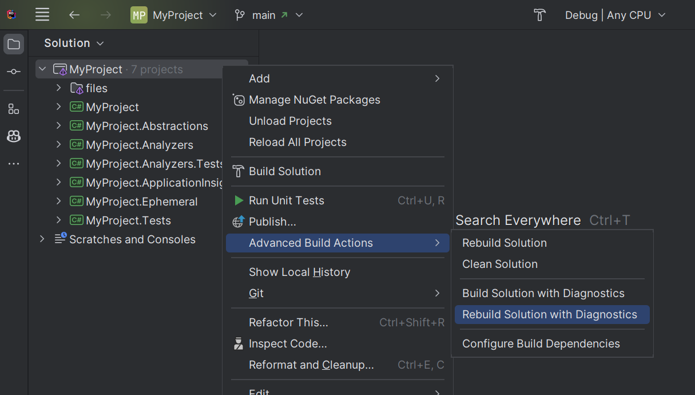Screen dimensions: 695x395
Task: Choose Build Solution with Diagnostics
Action: pyautogui.click(x=552, y=293)
